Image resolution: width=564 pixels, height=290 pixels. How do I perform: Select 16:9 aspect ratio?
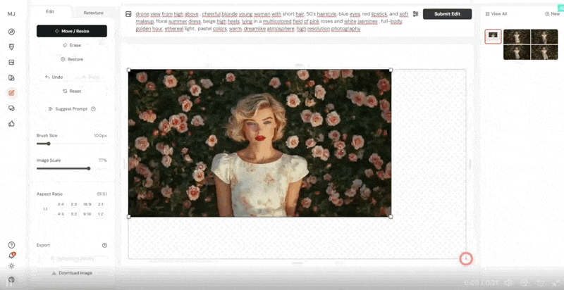(87, 204)
